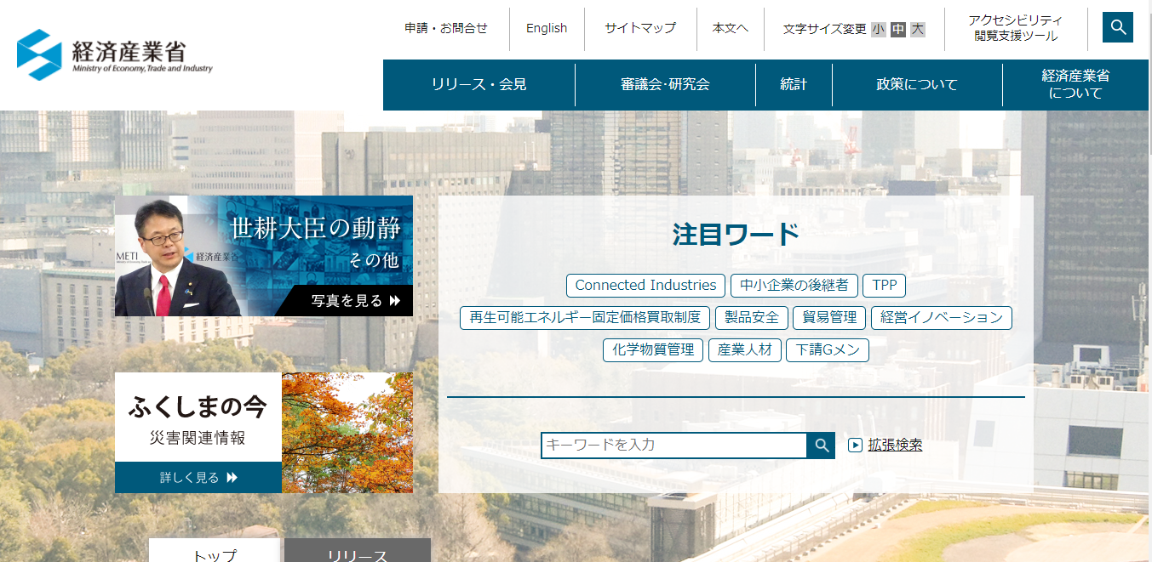Click the 下請Gメン keyword tag
The height and width of the screenshot is (562, 1152).
click(828, 350)
